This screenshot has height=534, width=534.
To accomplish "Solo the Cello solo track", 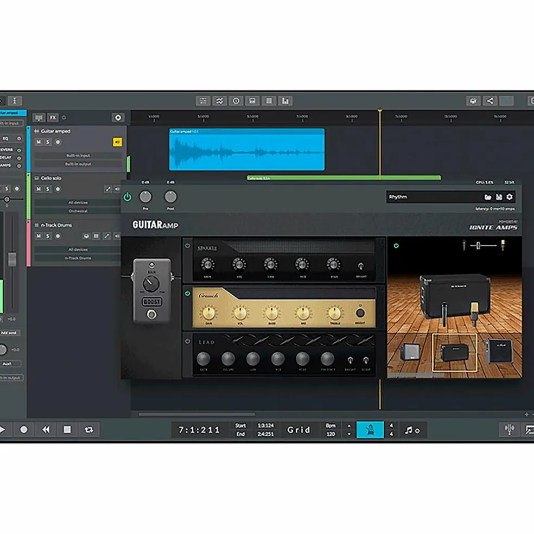I will (x=48, y=189).
